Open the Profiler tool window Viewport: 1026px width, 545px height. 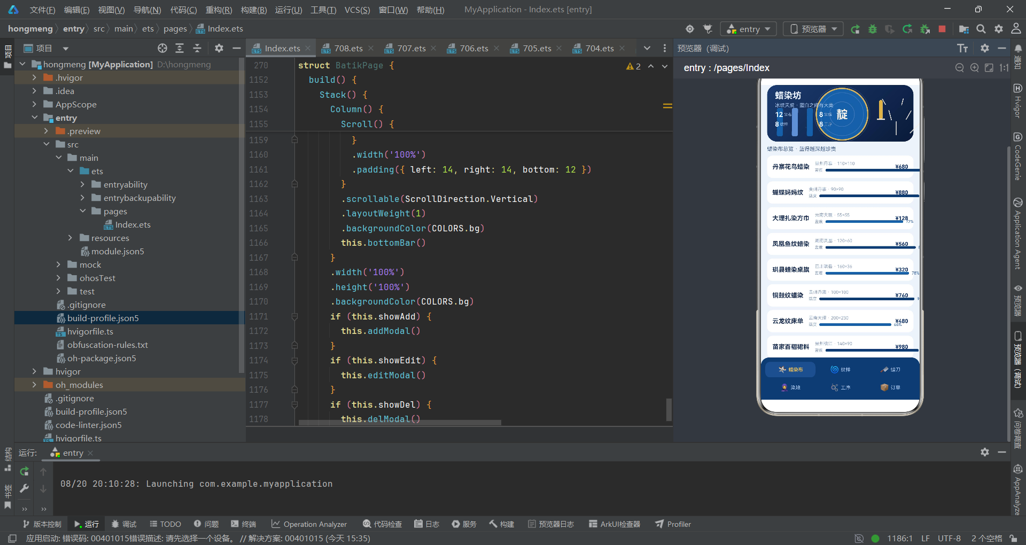click(673, 524)
